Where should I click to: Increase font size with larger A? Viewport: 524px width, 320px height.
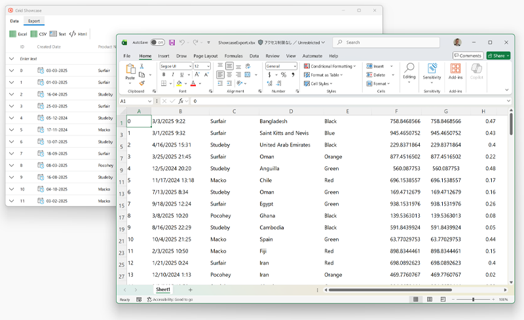197,75
